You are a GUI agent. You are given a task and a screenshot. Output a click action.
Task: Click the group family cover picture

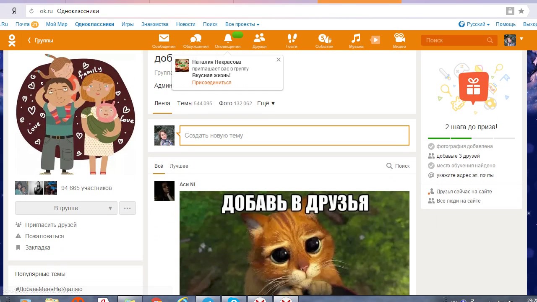(x=76, y=113)
